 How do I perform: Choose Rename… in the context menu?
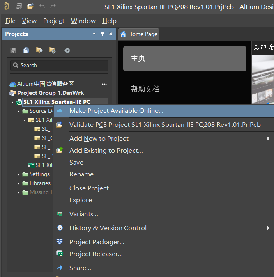163,174
